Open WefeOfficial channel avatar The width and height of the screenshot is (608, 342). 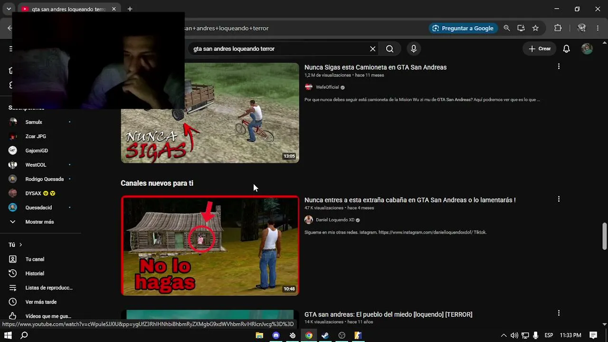coord(309,87)
